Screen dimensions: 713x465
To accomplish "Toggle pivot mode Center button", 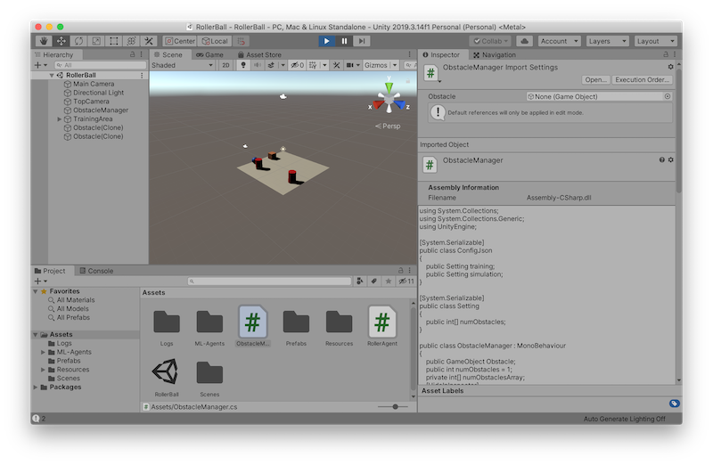I will [180, 41].
